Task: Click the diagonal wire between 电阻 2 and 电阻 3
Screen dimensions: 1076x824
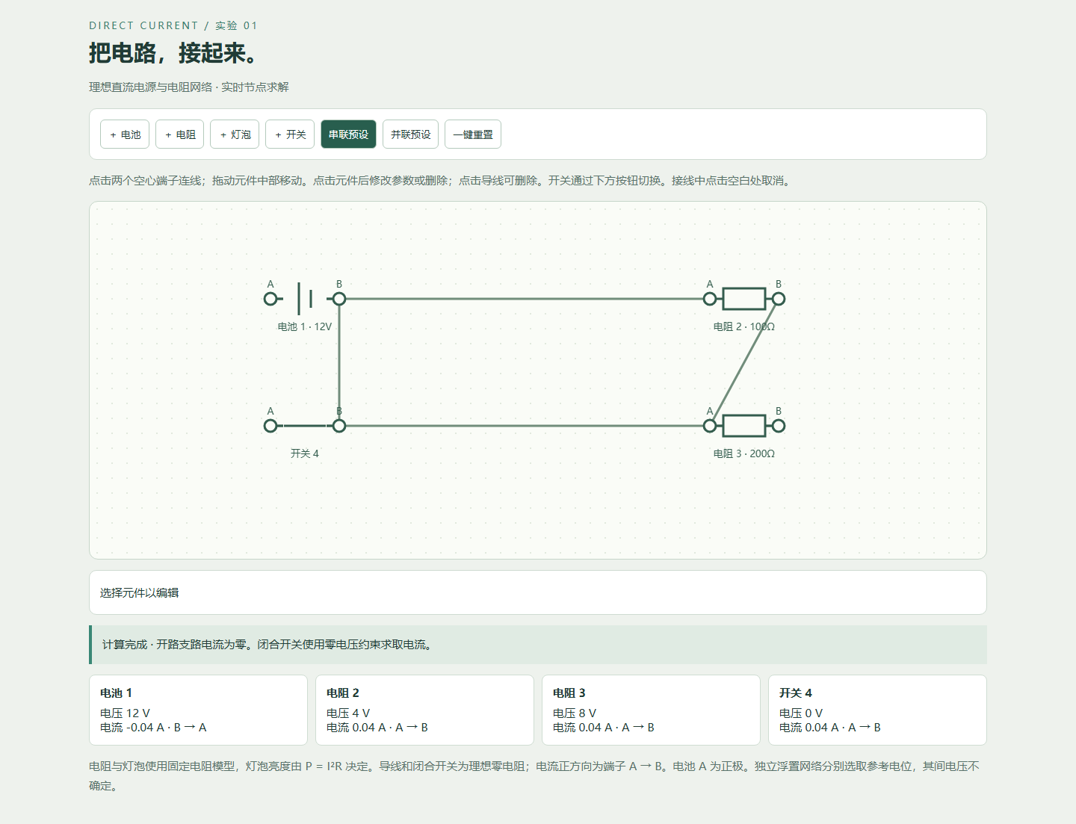Action: click(x=744, y=362)
